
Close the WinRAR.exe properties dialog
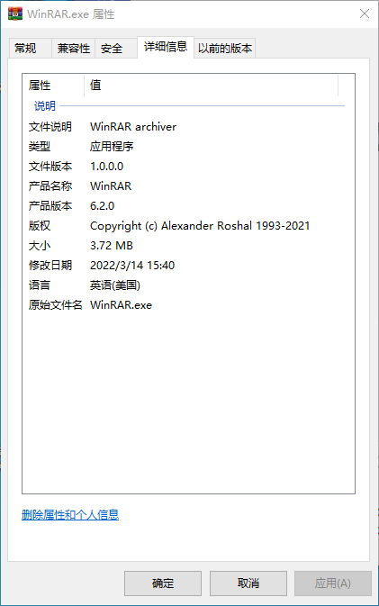(x=365, y=14)
